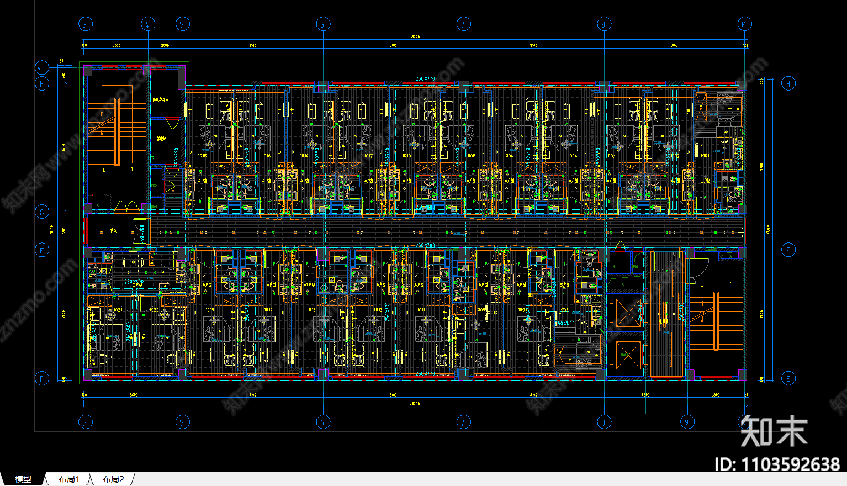
Task: Click room number 1009 label
Action: 480,310
